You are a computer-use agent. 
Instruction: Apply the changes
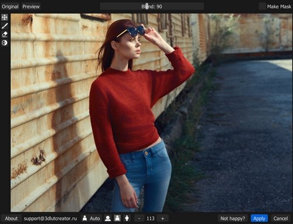pyautogui.click(x=259, y=218)
